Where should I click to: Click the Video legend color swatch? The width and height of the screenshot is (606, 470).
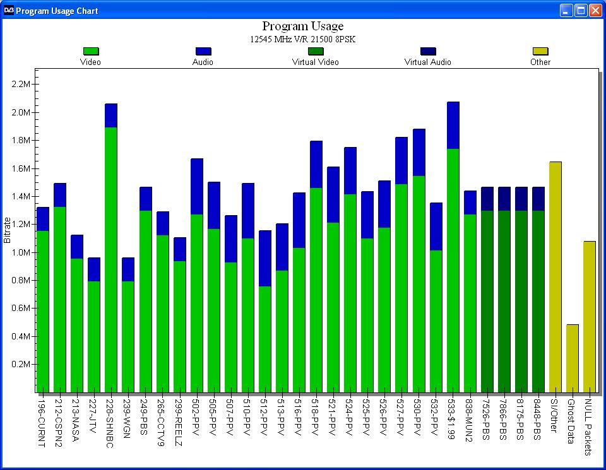[x=91, y=51]
